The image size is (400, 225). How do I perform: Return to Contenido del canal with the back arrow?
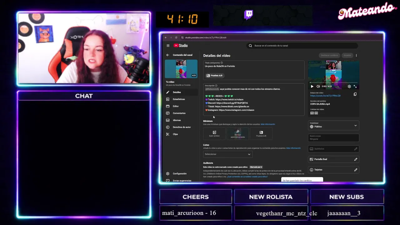point(168,55)
